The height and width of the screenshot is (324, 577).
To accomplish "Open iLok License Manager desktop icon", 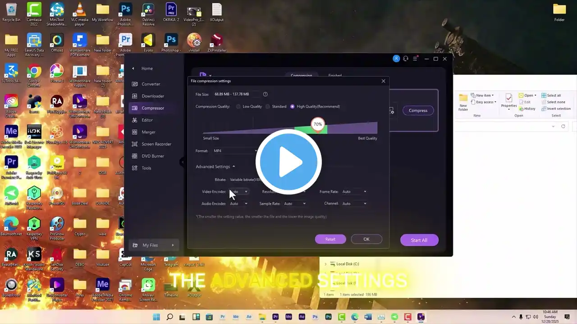I will coord(34,137).
